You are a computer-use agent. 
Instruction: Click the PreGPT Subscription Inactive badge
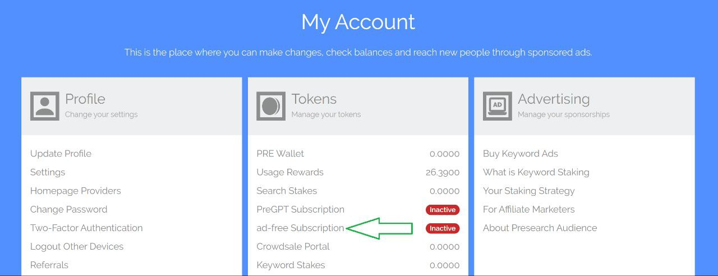(443, 210)
